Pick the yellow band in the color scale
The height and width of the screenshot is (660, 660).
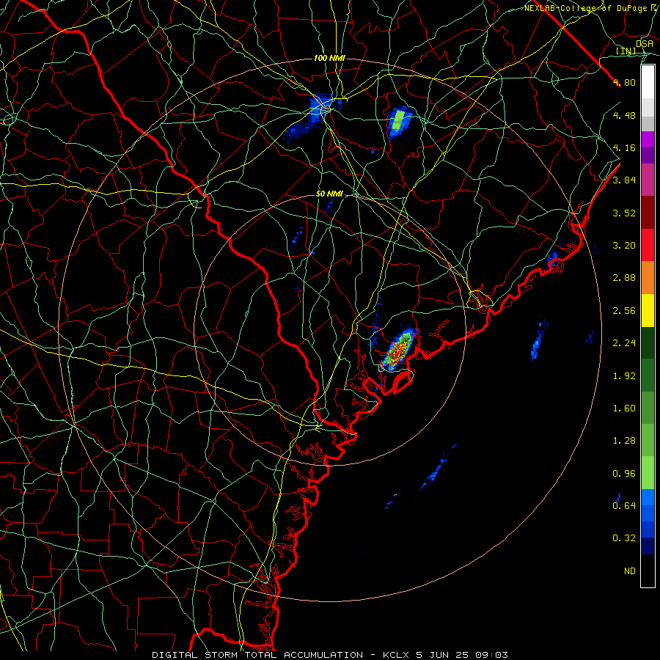648,311
